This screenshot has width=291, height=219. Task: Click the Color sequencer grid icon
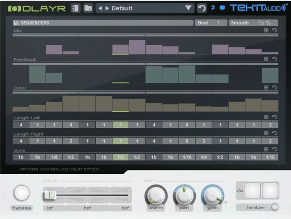(x=266, y=87)
